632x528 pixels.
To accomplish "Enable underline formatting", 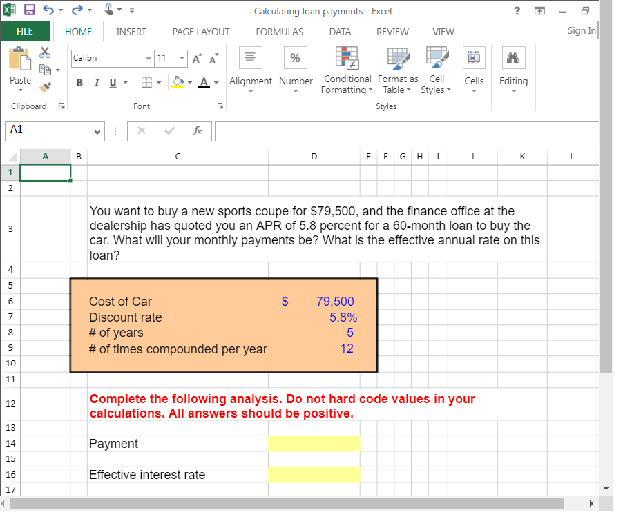I will pos(111,82).
